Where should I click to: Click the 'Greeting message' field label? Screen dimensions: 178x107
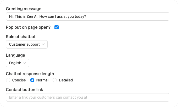point(24,9)
